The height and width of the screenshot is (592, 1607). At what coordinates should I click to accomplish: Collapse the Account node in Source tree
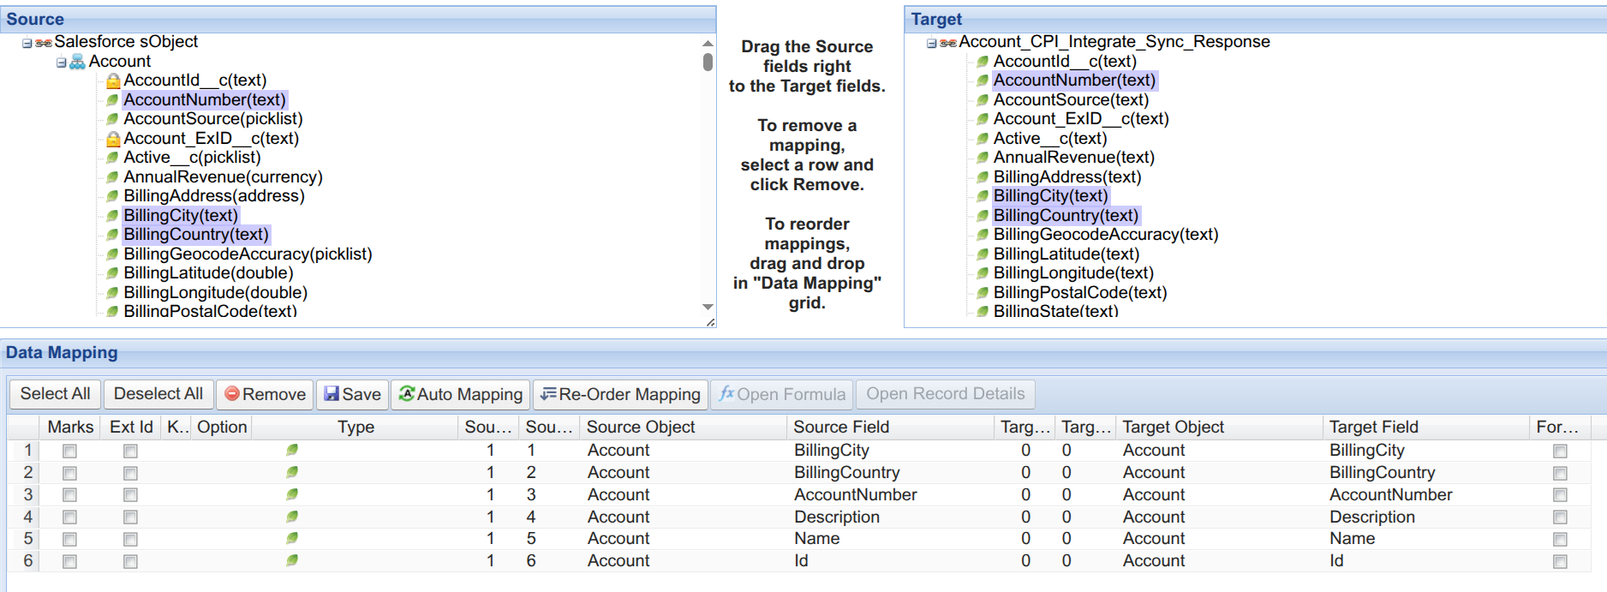point(62,63)
